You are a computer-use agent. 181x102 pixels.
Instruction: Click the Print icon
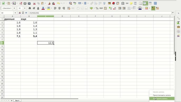tap(25, 3)
